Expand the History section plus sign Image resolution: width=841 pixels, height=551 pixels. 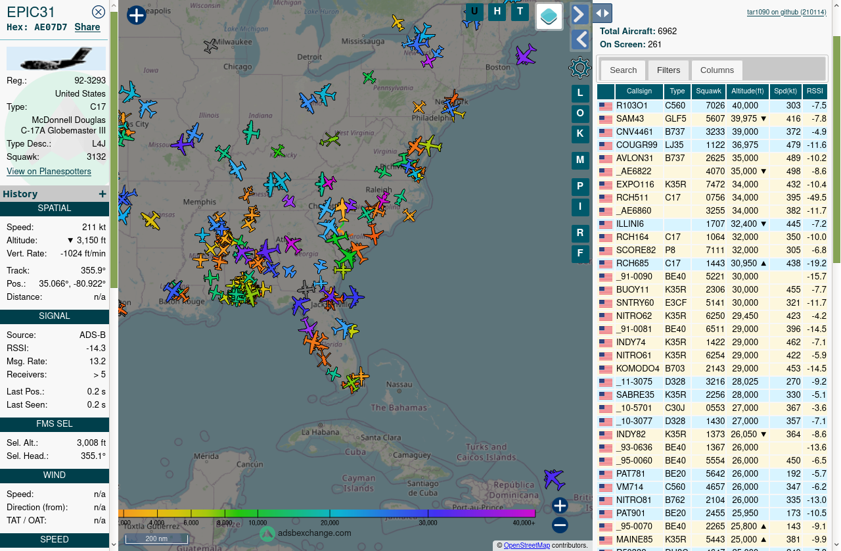(x=102, y=194)
